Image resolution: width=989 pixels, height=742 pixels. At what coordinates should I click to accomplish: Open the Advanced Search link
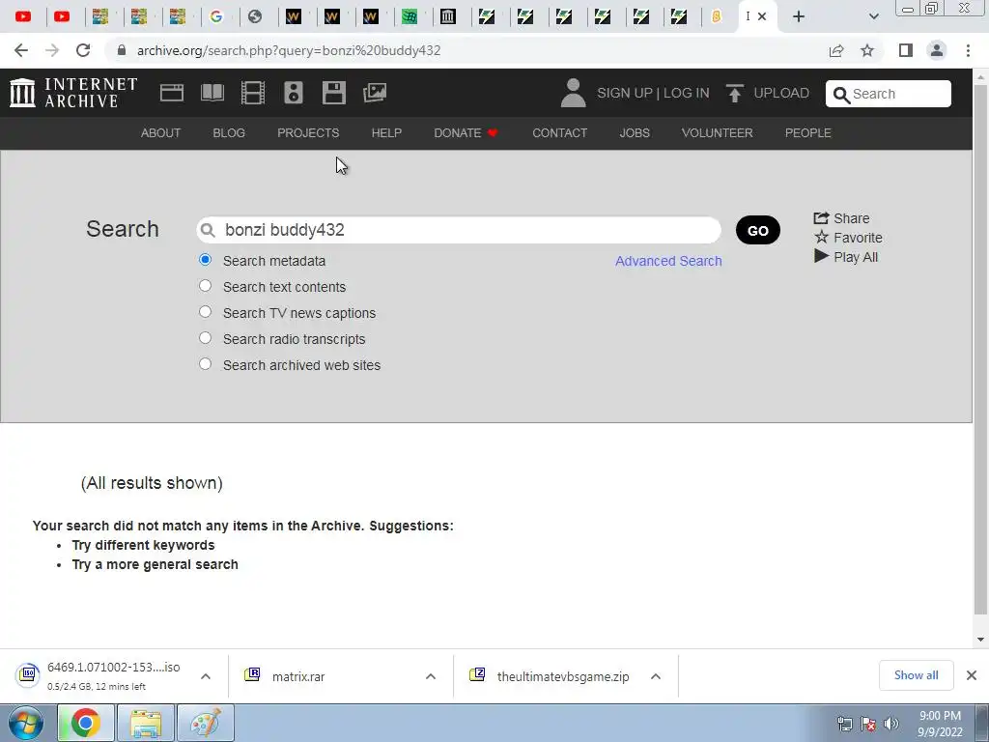tap(668, 261)
